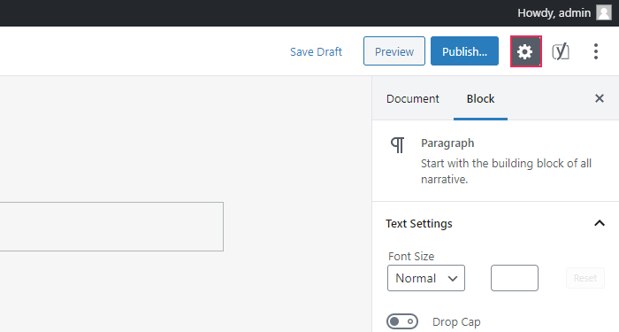
Task: Click the admin user avatar
Action: pyautogui.click(x=604, y=12)
